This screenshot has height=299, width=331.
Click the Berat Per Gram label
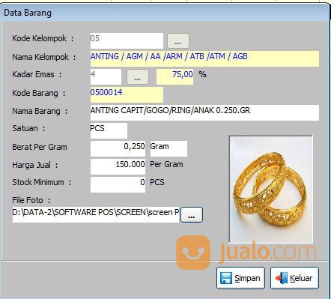point(40,147)
